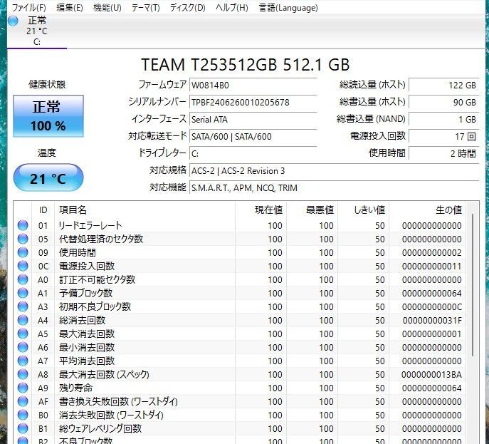Open the ディスク(D) menu

click(187, 8)
